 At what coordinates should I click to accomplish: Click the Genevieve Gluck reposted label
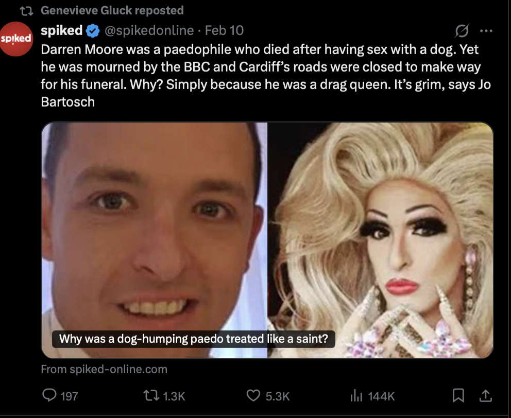point(112,10)
